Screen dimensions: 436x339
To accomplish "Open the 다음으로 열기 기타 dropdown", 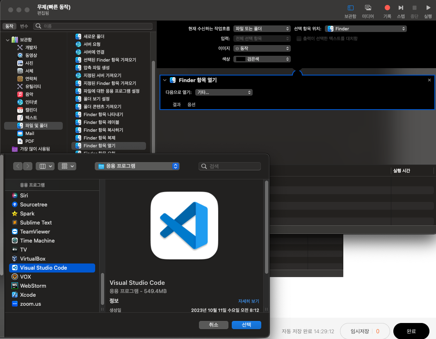I will (x=224, y=92).
